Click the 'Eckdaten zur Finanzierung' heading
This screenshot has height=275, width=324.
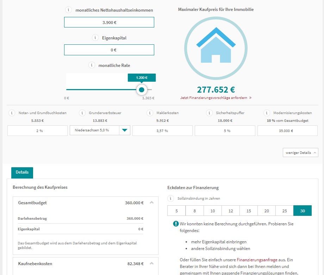coord(193,188)
